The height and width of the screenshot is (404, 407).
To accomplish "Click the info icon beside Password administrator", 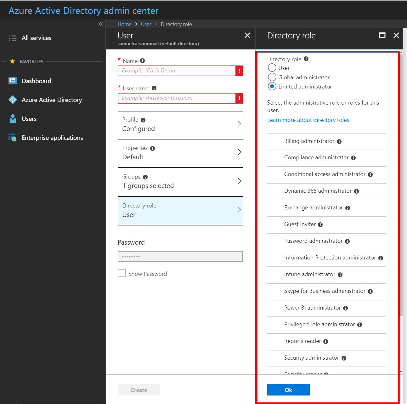I will (x=347, y=241).
